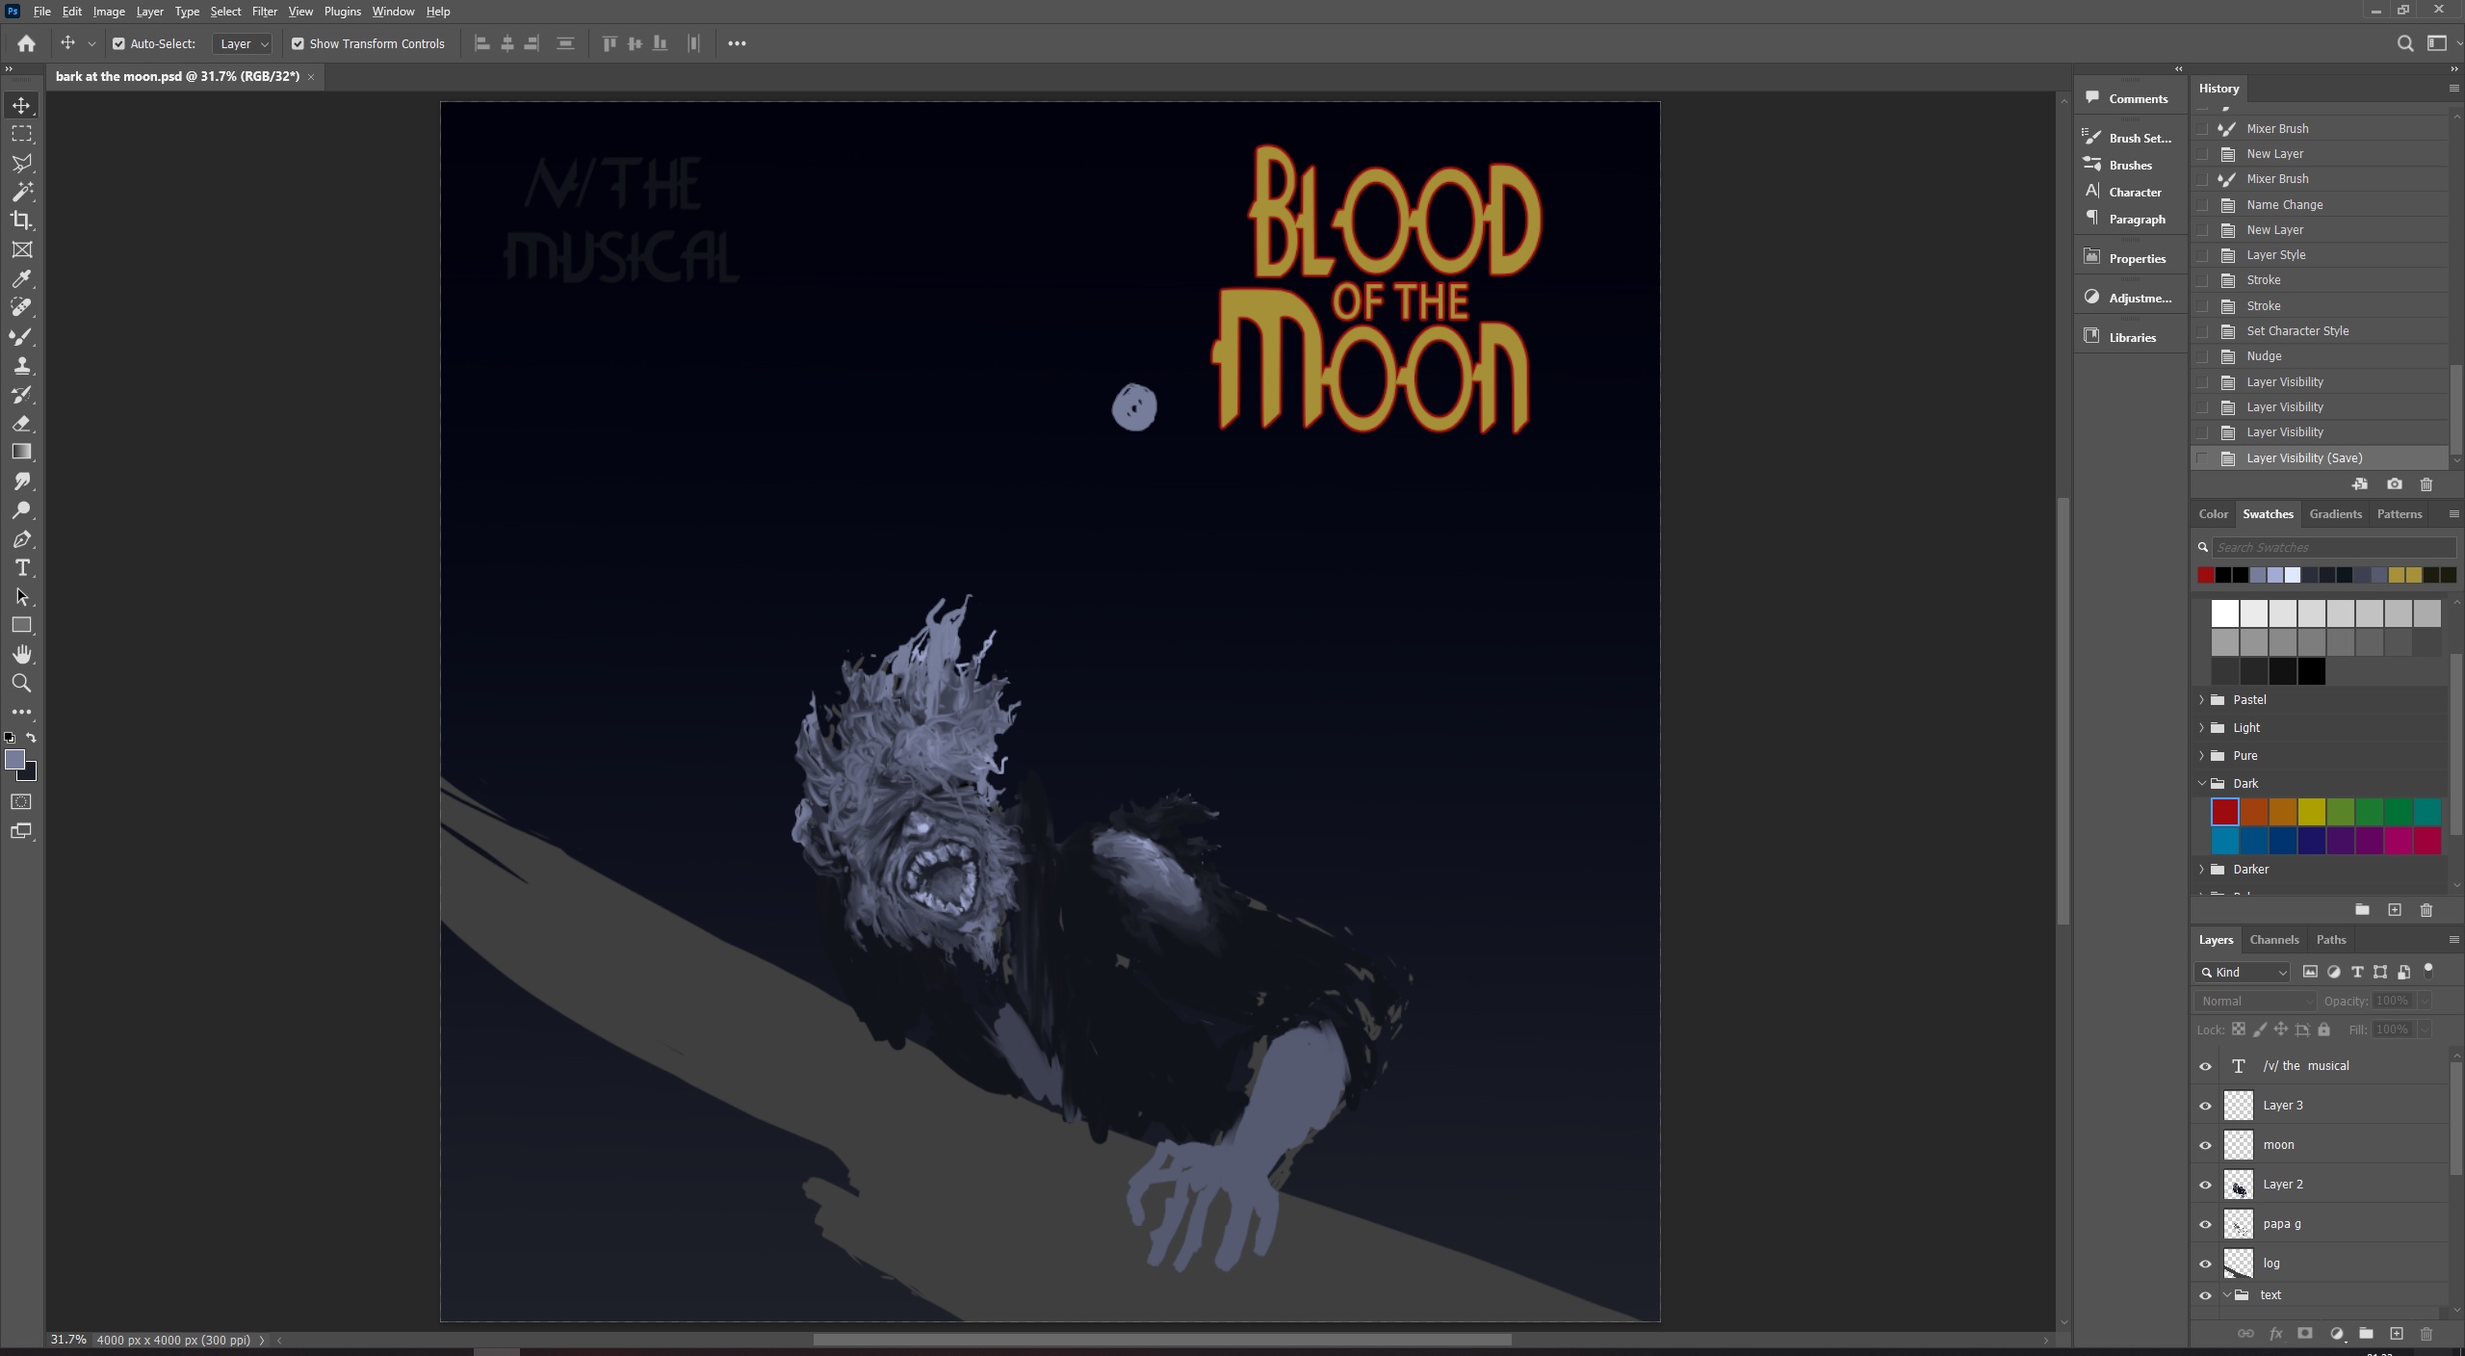Collapse the Dark swatch group
This screenshot has width=2465, height=1356.
point(2201,784)
